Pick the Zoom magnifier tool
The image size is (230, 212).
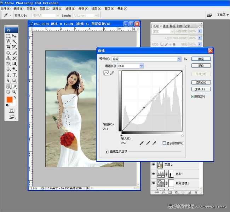pos(15,92)
